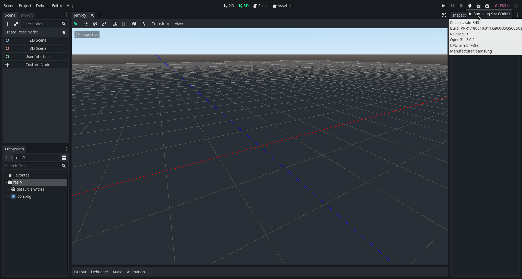Click the Filter nodes search field

point(41,24)
